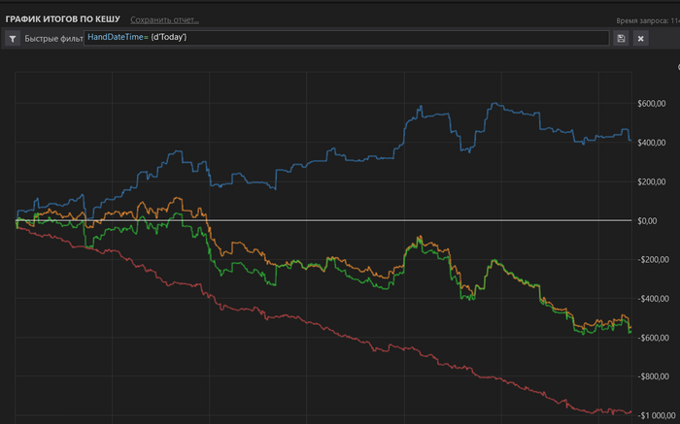The width and height of the screenshot is (680, 424).
Task: Select the 'Время запроса' status text
Action: (648, 20)
